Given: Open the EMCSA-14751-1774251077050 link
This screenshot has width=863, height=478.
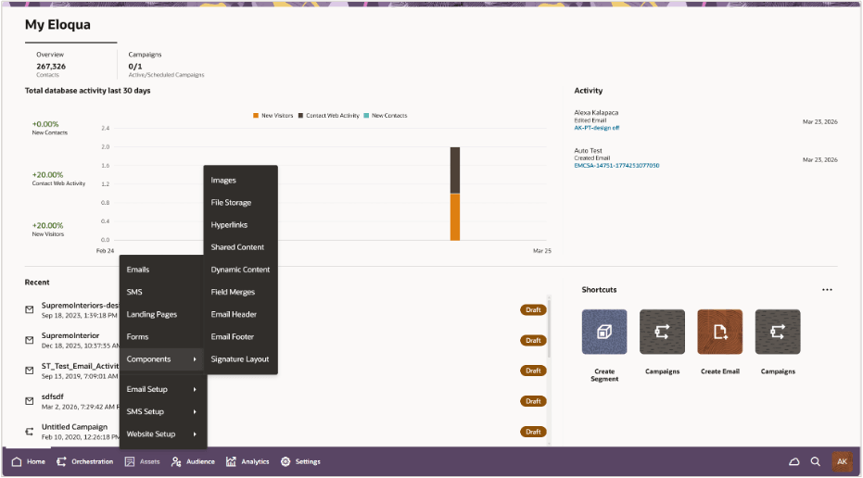Looking at the screenshot, I should [x=616, y=166].
